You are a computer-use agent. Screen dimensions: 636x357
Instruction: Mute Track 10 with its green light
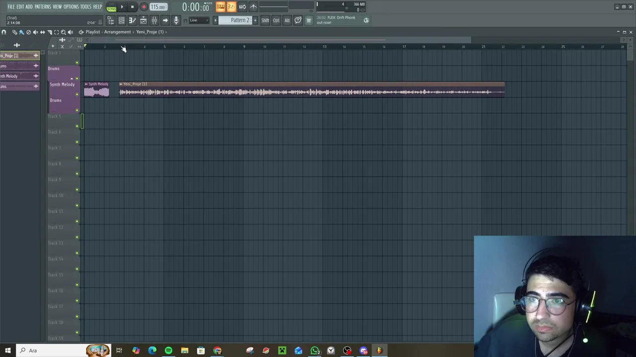coord(77,205)
